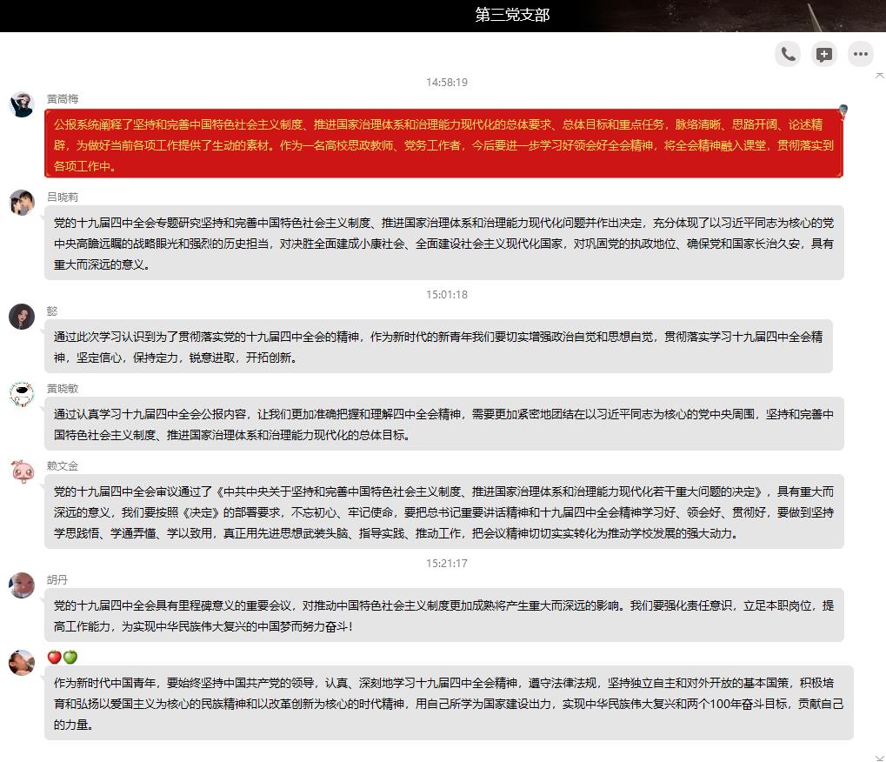Open the three-dots more options menu
The width and height of the screenshot is (886, 762).
[861, 54]
